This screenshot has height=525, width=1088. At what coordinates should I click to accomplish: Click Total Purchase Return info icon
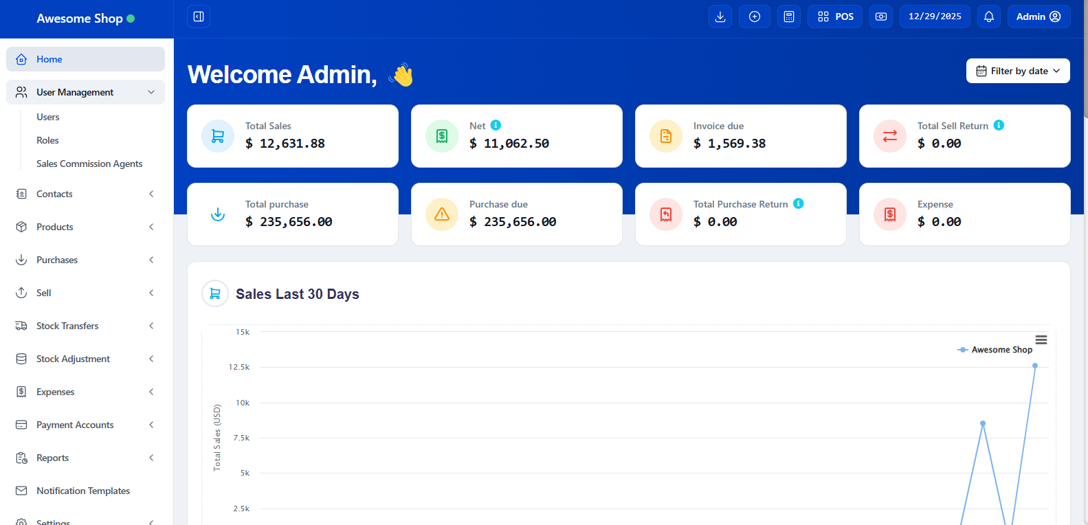[x=798, y=203]
